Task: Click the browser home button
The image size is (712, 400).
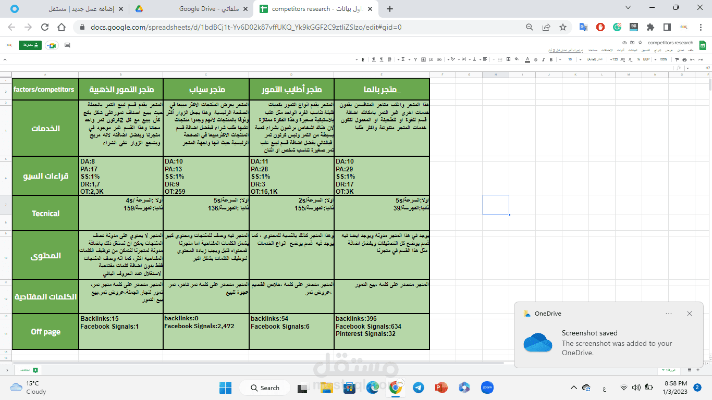Action: pos(62,27)
